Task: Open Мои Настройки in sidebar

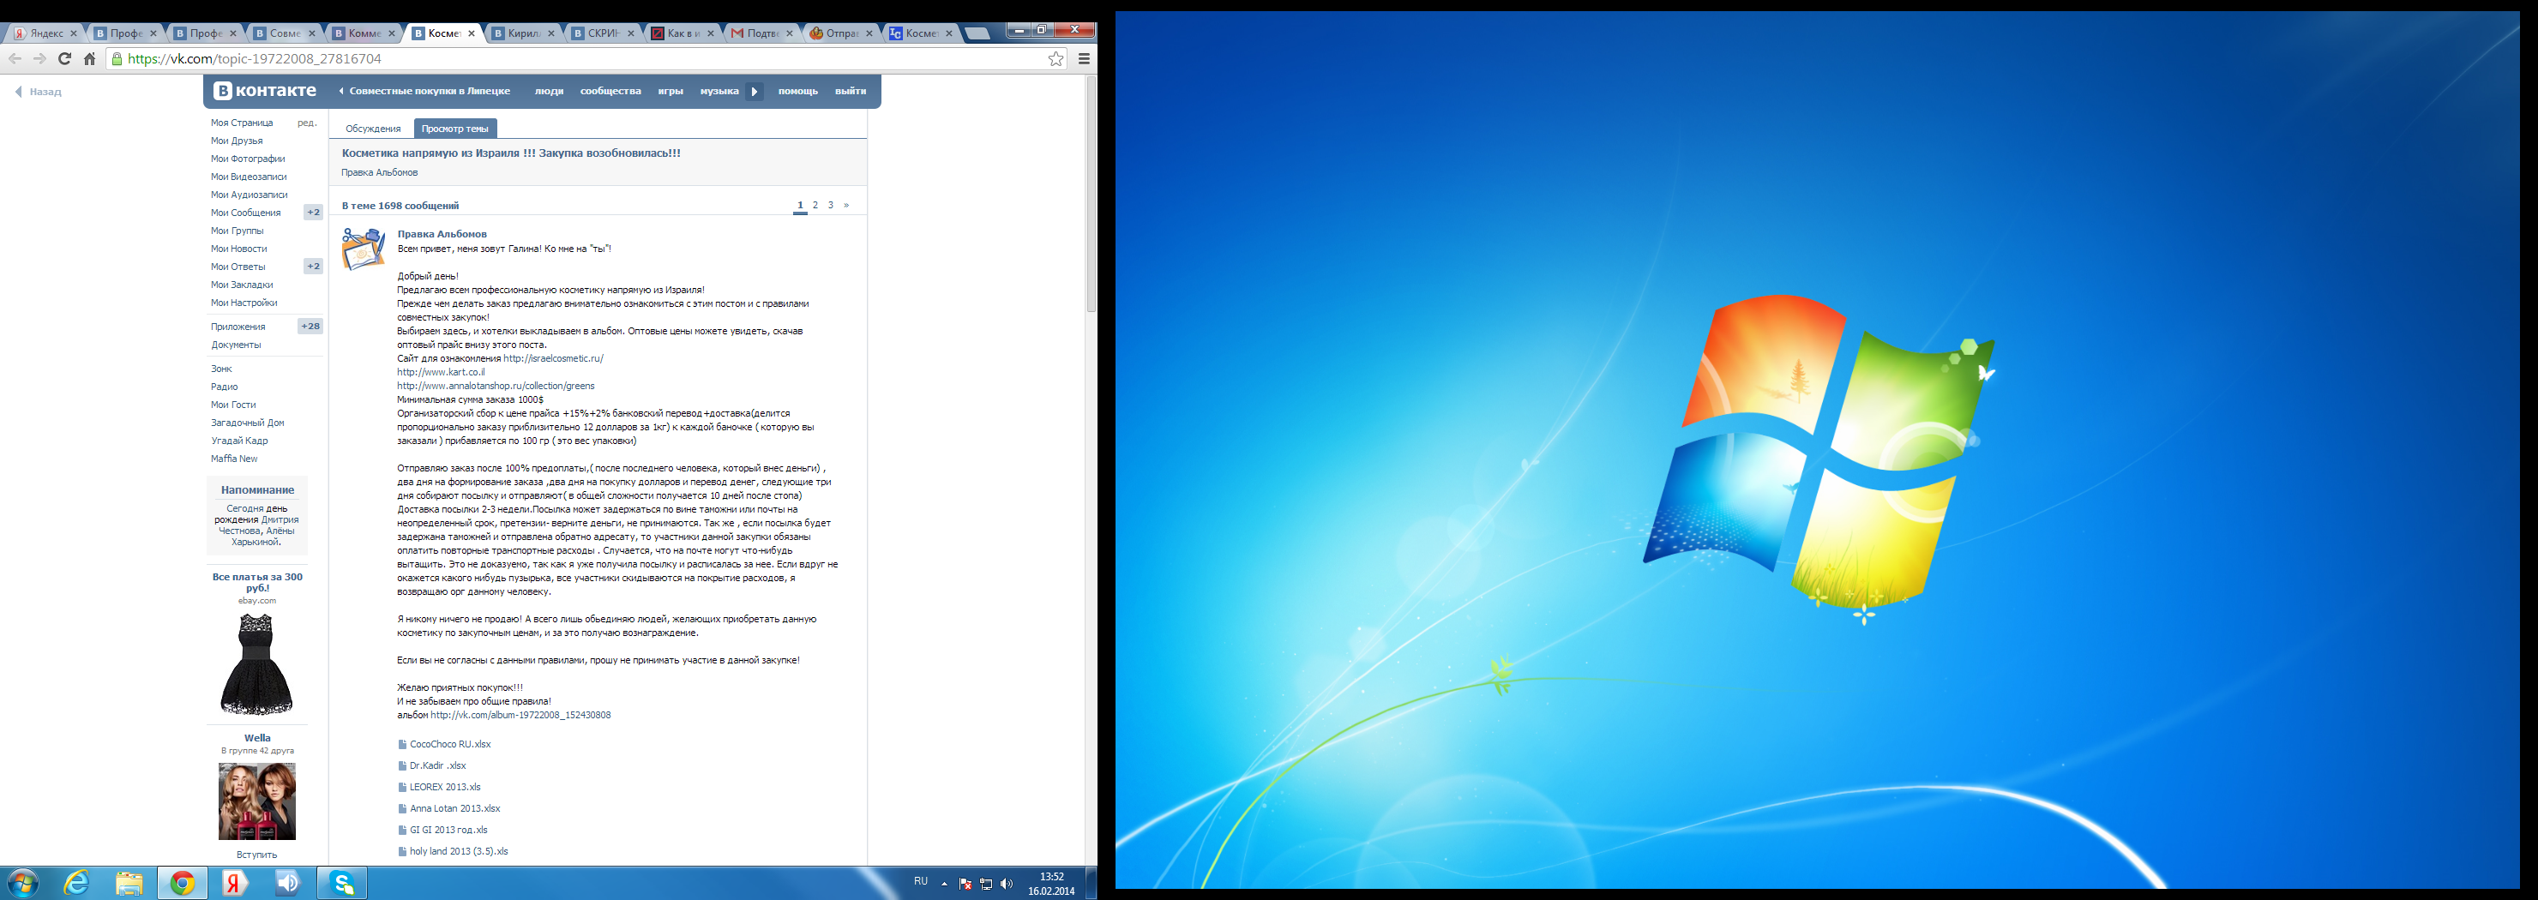Action: [x=244, y=303]
